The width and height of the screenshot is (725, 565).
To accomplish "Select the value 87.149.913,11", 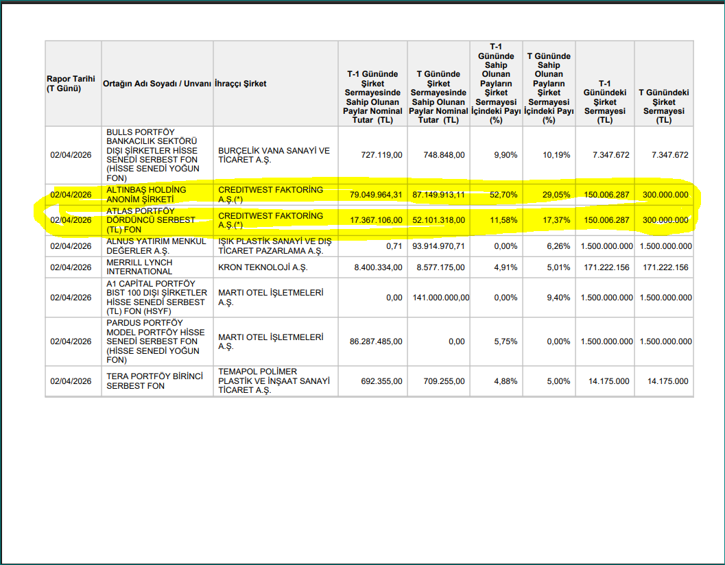I will click(x=438, y=195).
